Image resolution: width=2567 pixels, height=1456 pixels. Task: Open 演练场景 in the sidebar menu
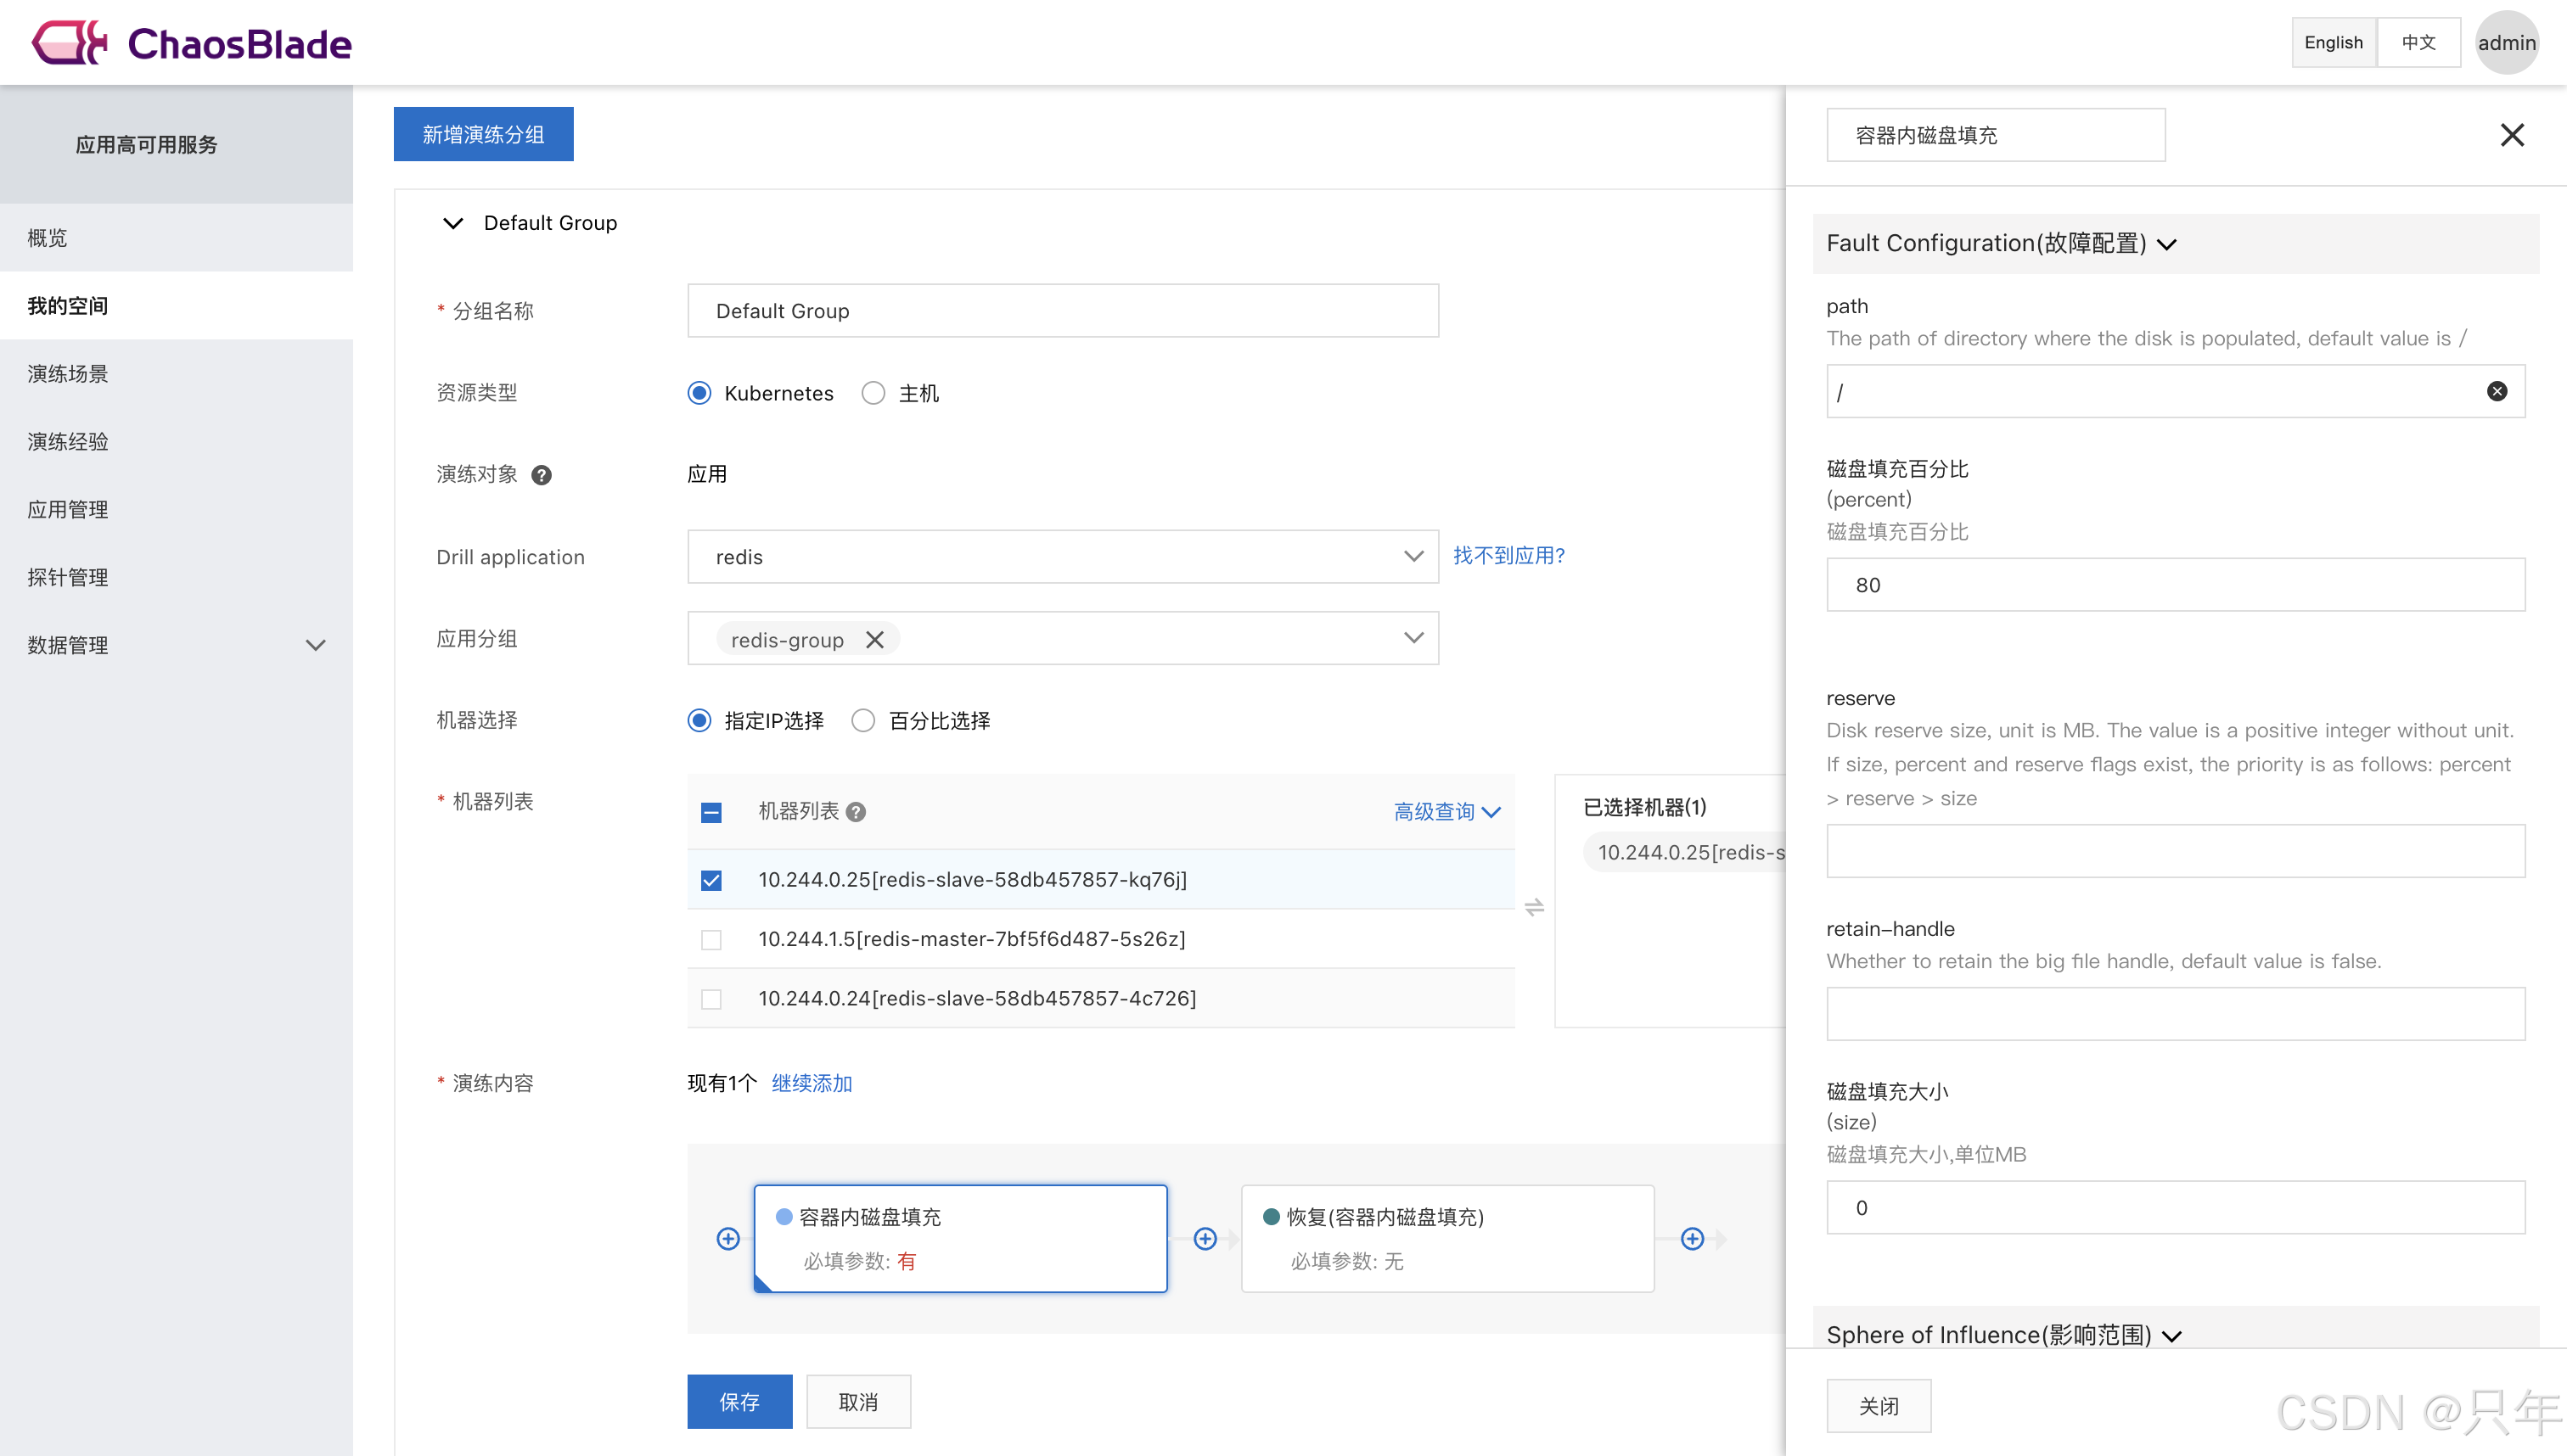[68, 374]
